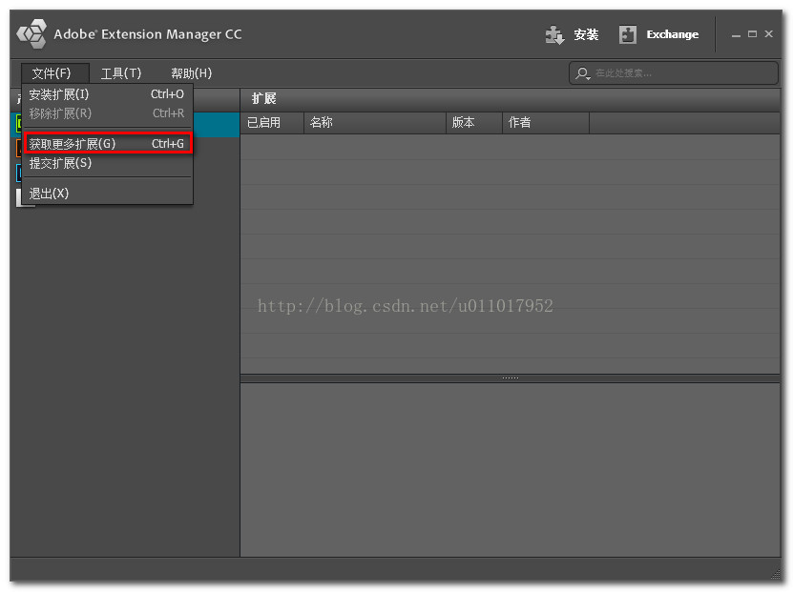
Task: Open the 帮助(H) menu
Action: 191,73
